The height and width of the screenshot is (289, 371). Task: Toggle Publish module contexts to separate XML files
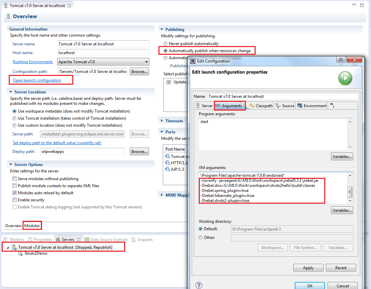coord(15,186)
